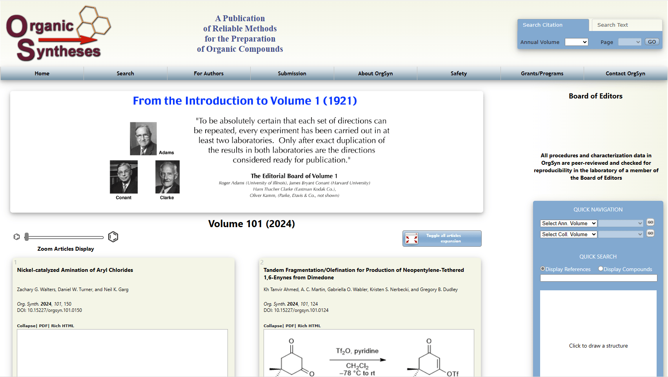The image size is (668, 377).
Task: Select the Display Compounds radio button
Action: click(x=601, y=269)
